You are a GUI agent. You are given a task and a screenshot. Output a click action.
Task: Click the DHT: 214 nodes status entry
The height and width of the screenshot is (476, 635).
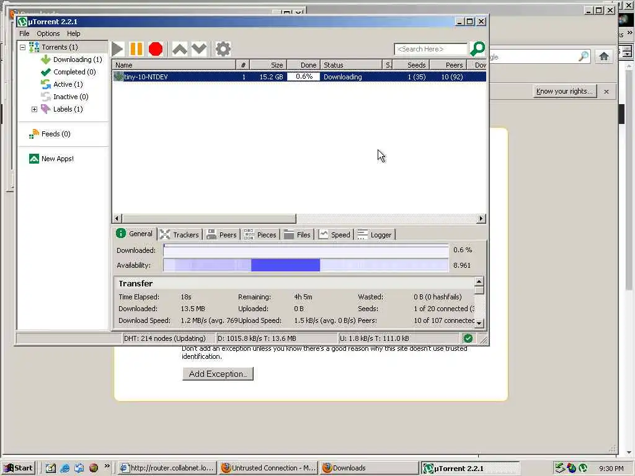[x=168, y=338]
